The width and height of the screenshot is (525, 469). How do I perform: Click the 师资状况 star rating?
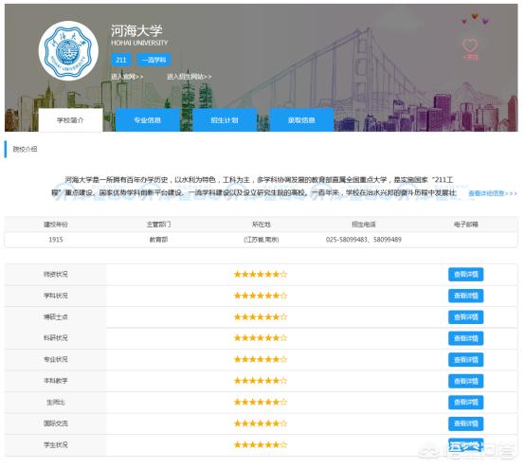coord(261,275)
